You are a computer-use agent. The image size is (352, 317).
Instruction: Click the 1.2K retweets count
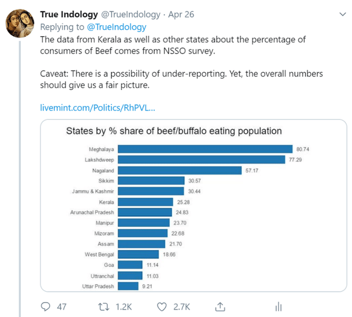[123, 307]
